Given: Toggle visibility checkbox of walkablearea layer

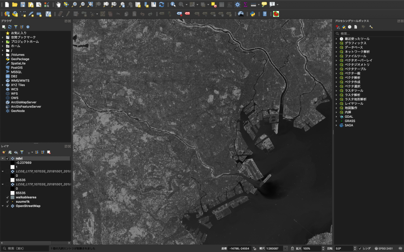Looking at the screenshot, I should tap(7, 197).
